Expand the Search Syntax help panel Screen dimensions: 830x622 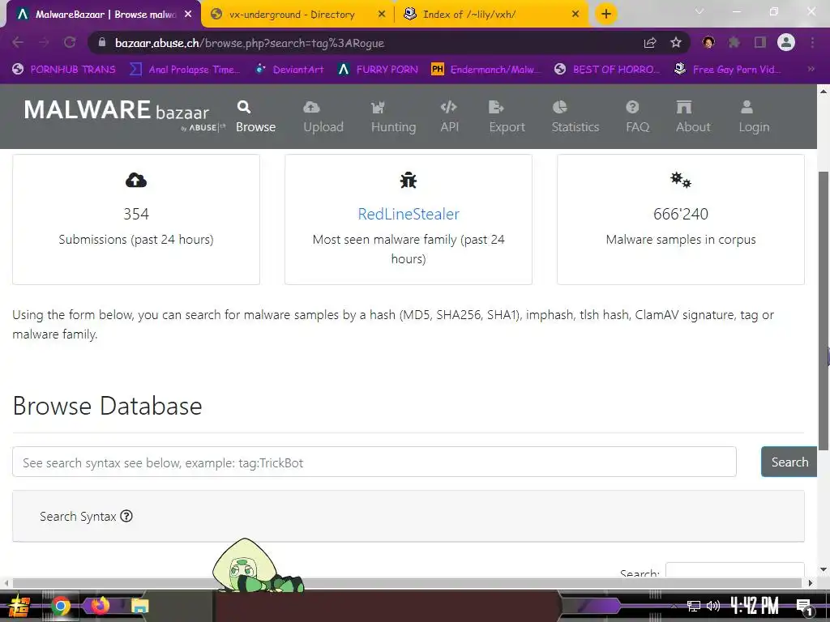coord(409,516)
